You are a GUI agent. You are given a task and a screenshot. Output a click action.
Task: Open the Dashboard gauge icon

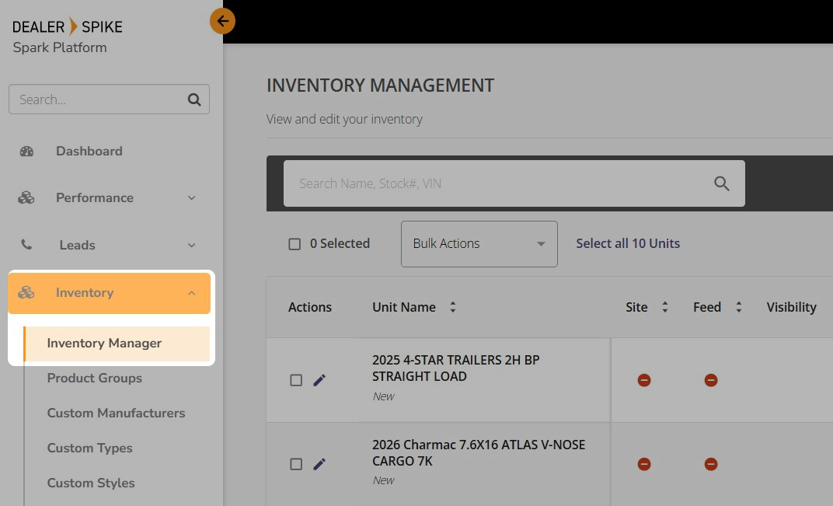[x=26, y=152]
